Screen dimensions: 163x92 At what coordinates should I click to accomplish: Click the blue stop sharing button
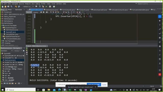(94, 85)
